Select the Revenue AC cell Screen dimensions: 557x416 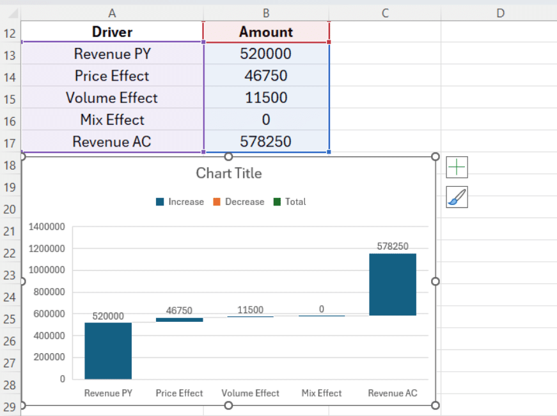click(x=113, y=141)
